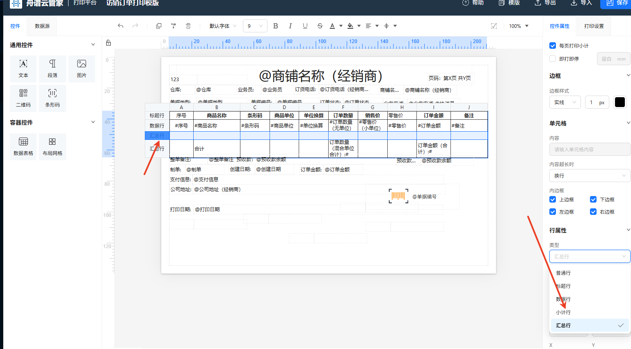
Task: Click the 保存 save button
Action: pyautogui.click(x=617, y=3)
